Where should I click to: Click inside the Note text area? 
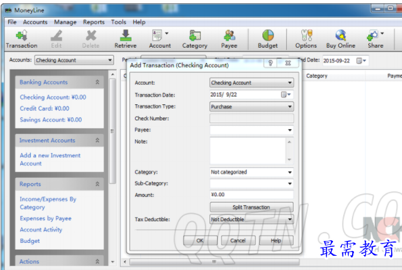pyautogui.click(x=248, y=150)
